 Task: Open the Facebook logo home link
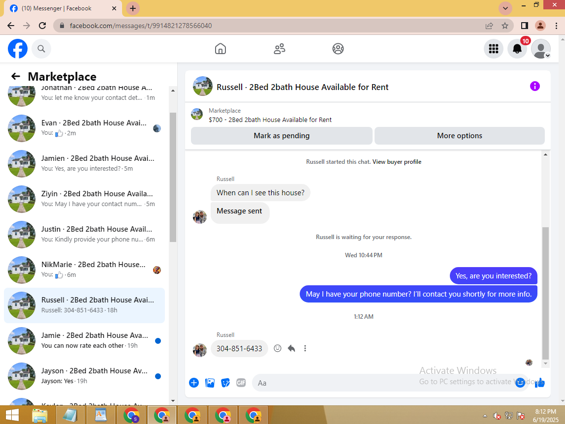(x=18, y=49)
